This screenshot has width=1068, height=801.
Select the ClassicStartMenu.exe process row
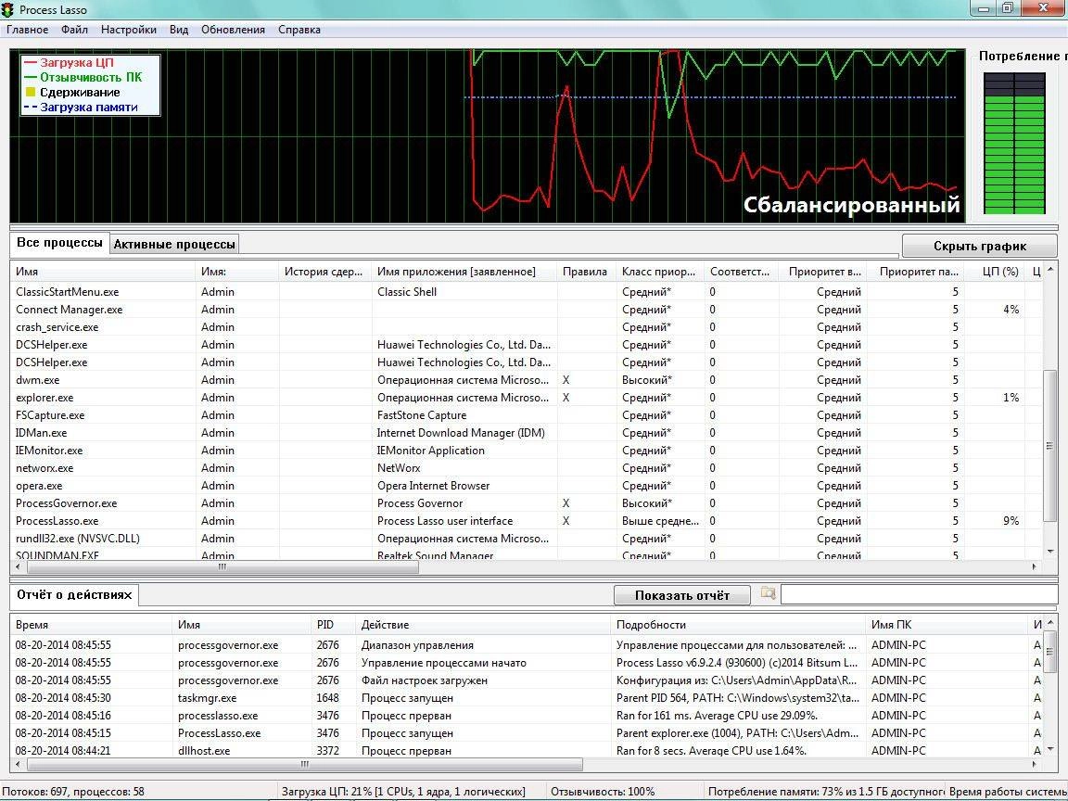526,291
